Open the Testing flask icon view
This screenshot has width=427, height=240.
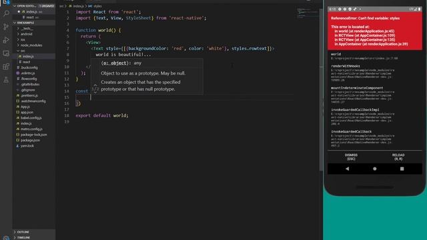pyautogui.click(x=6, y=80)
